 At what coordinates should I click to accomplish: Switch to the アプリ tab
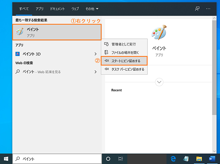pos(40,9)
